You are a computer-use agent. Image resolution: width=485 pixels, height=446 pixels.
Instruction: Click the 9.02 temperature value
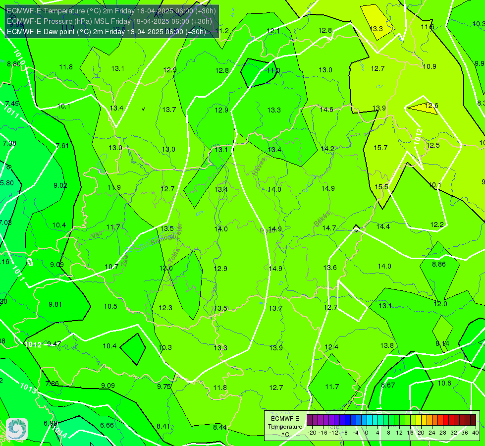(x=60, y=185)
